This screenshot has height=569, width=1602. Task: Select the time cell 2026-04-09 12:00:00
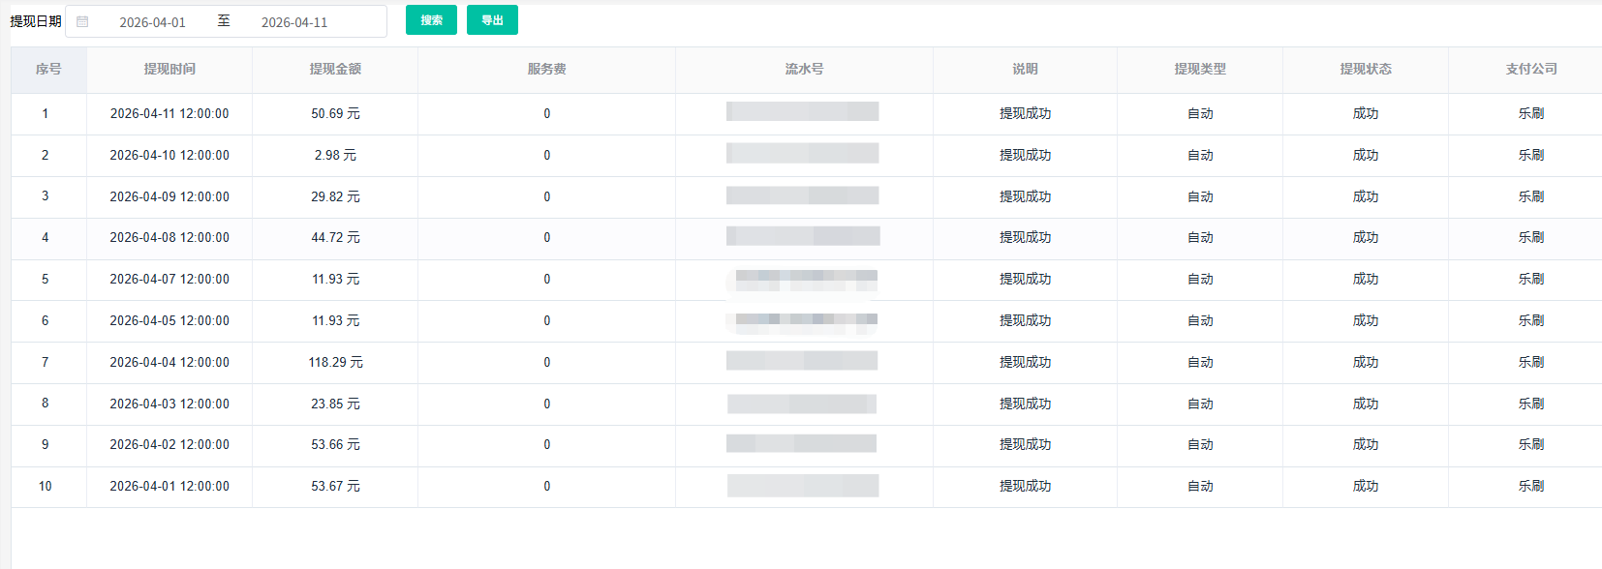point(169,196)
